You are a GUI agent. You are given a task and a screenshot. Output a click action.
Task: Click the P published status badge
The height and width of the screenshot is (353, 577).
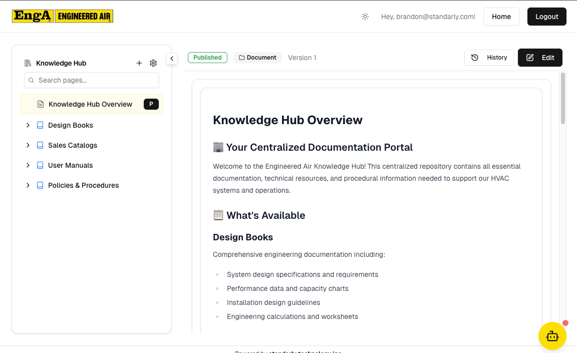point(151,104)
